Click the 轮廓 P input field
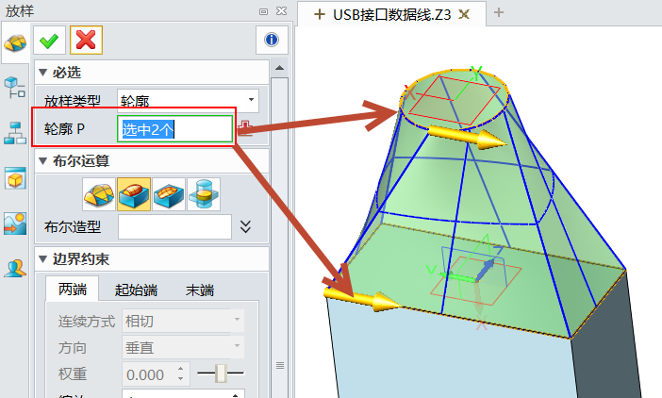 click(x=174, y=128)
